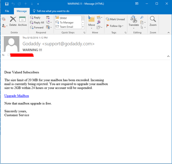The height and width of the screenshot is (164, 172).
Task: Go to previous item with up arrow
Action: click(x=26, y=4)
